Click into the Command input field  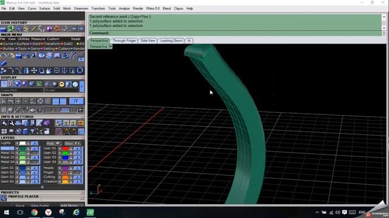[x=246, y=33]
